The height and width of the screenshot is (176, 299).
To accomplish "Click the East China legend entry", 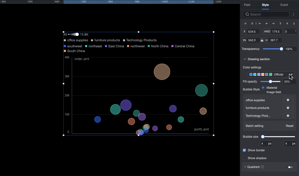I will coord(115,46).
